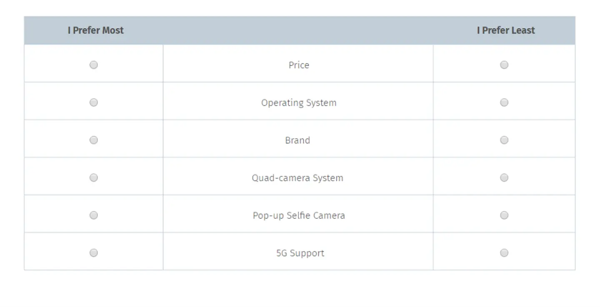Select Operating System as least preferred
Screen dimensions: 600x307
(x=504, y=102)
